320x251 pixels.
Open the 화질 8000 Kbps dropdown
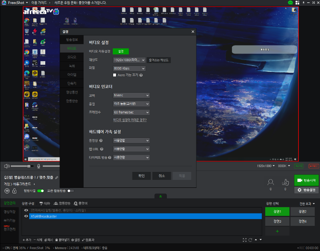(x=129, y=68)
